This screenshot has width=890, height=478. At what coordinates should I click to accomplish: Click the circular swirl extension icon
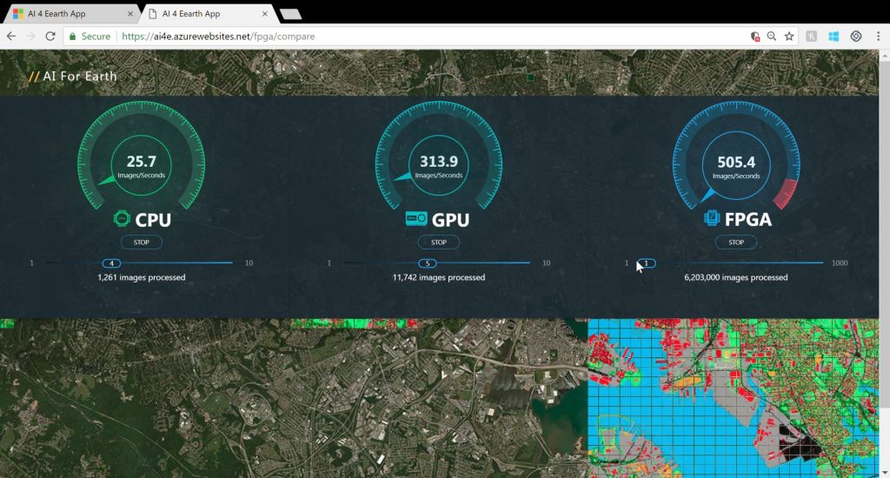point(856,37)
